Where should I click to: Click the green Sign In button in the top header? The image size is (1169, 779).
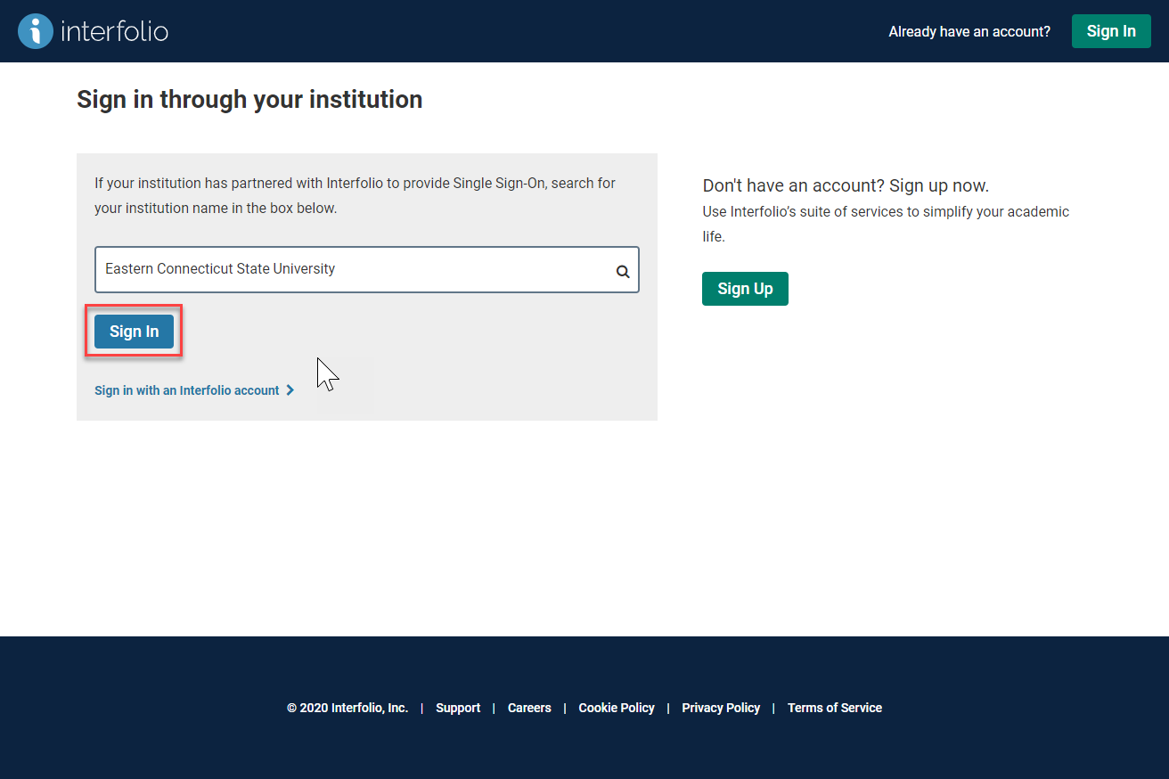1111,31
